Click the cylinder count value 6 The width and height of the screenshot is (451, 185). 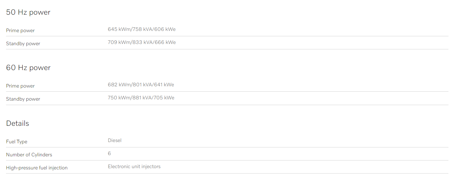pyautogui.click(x=109, y=153)
